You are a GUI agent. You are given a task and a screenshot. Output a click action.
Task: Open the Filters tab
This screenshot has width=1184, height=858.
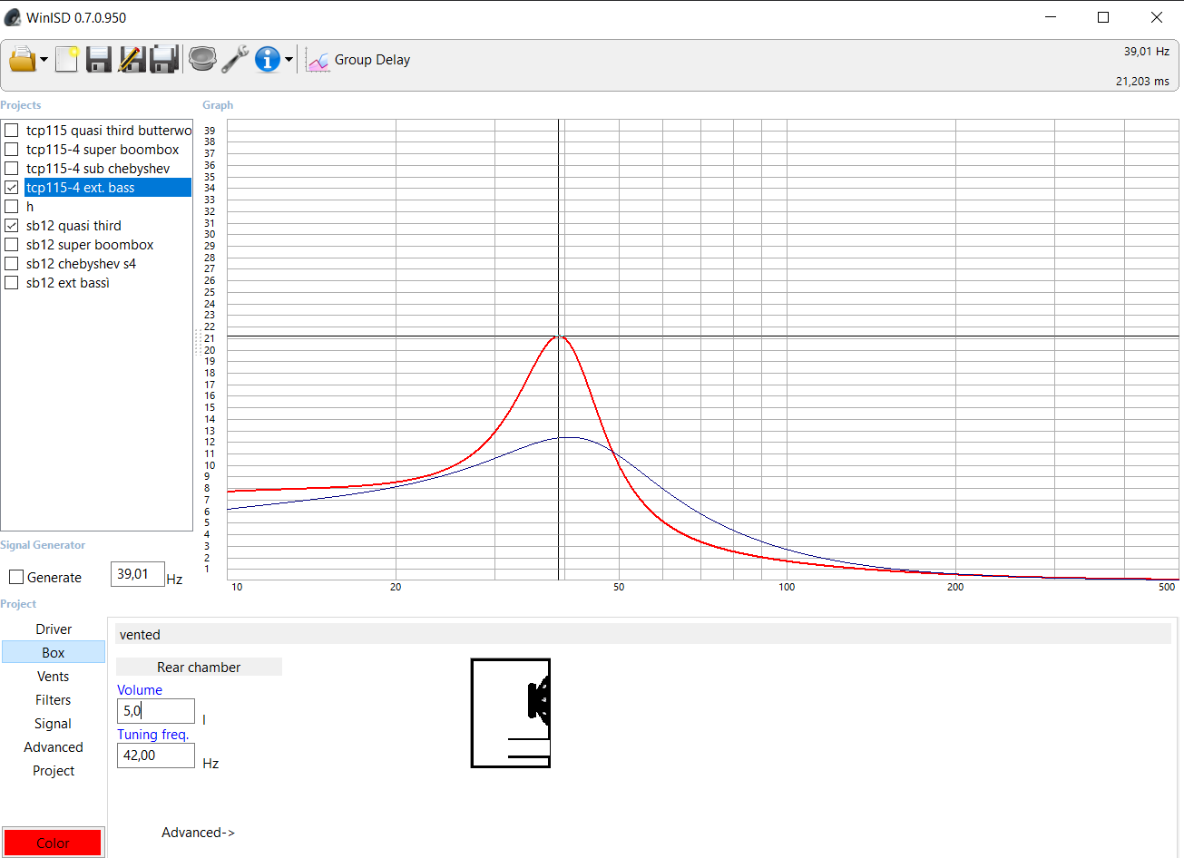tap(54, 700)
